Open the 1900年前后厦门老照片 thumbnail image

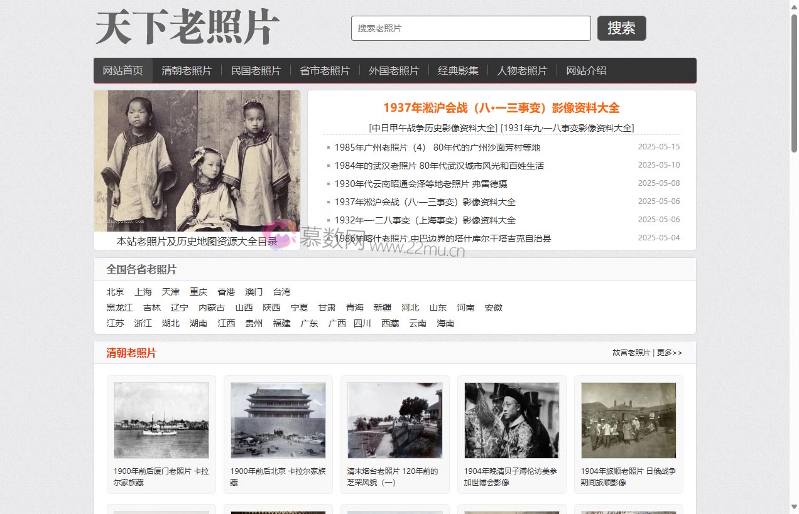(161, 420)
